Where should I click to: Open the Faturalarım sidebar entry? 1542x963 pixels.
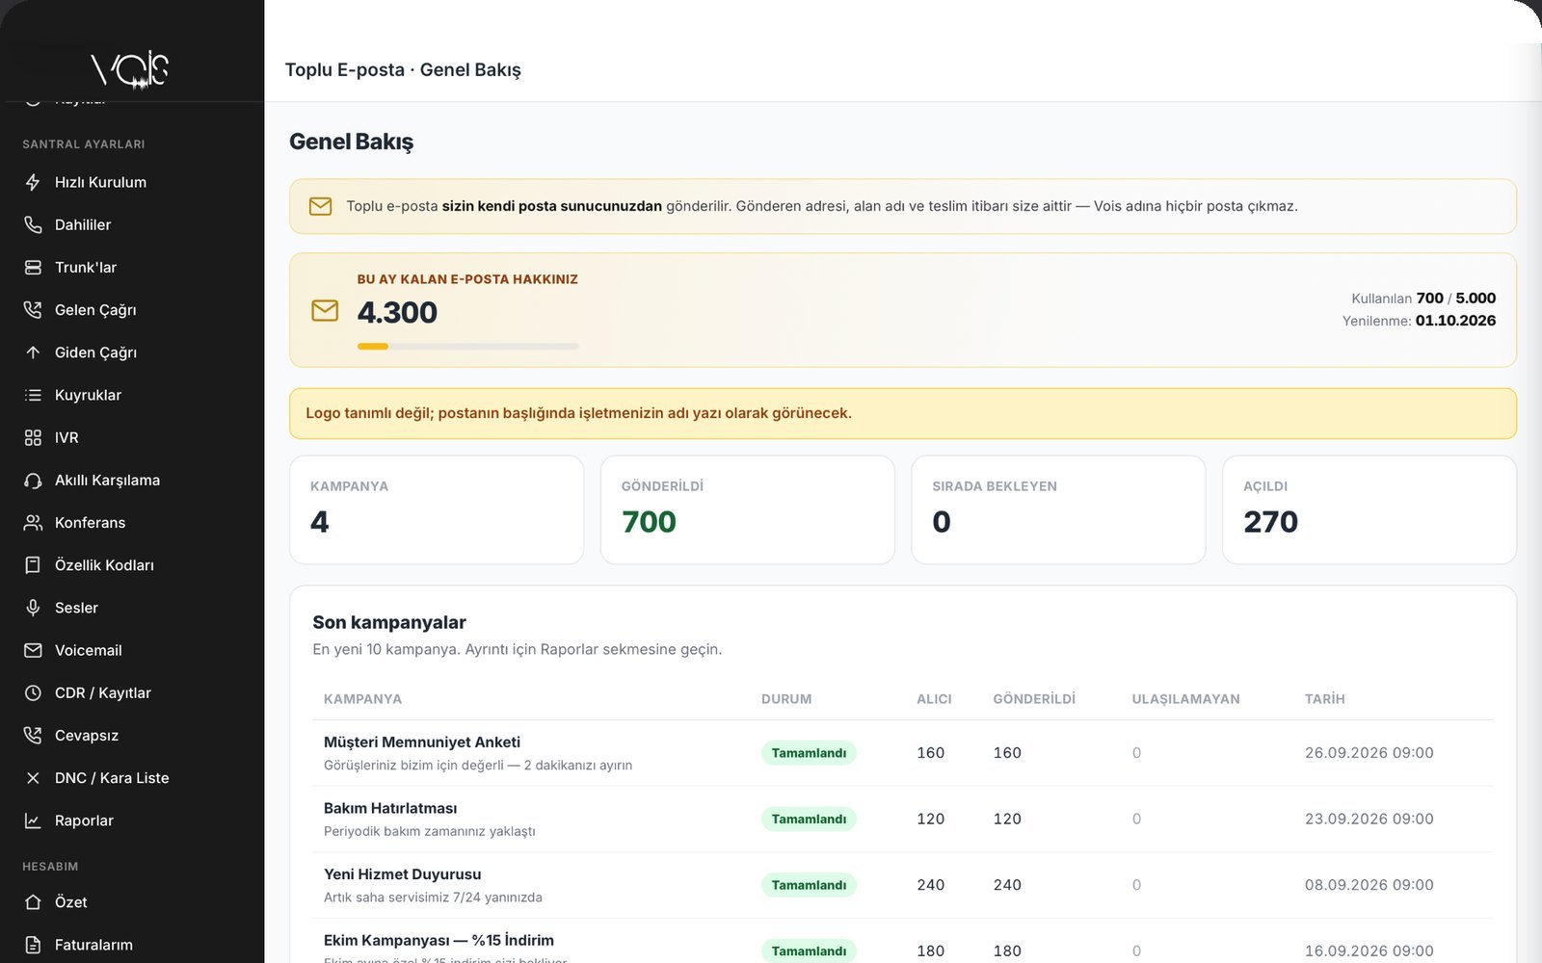132,945
